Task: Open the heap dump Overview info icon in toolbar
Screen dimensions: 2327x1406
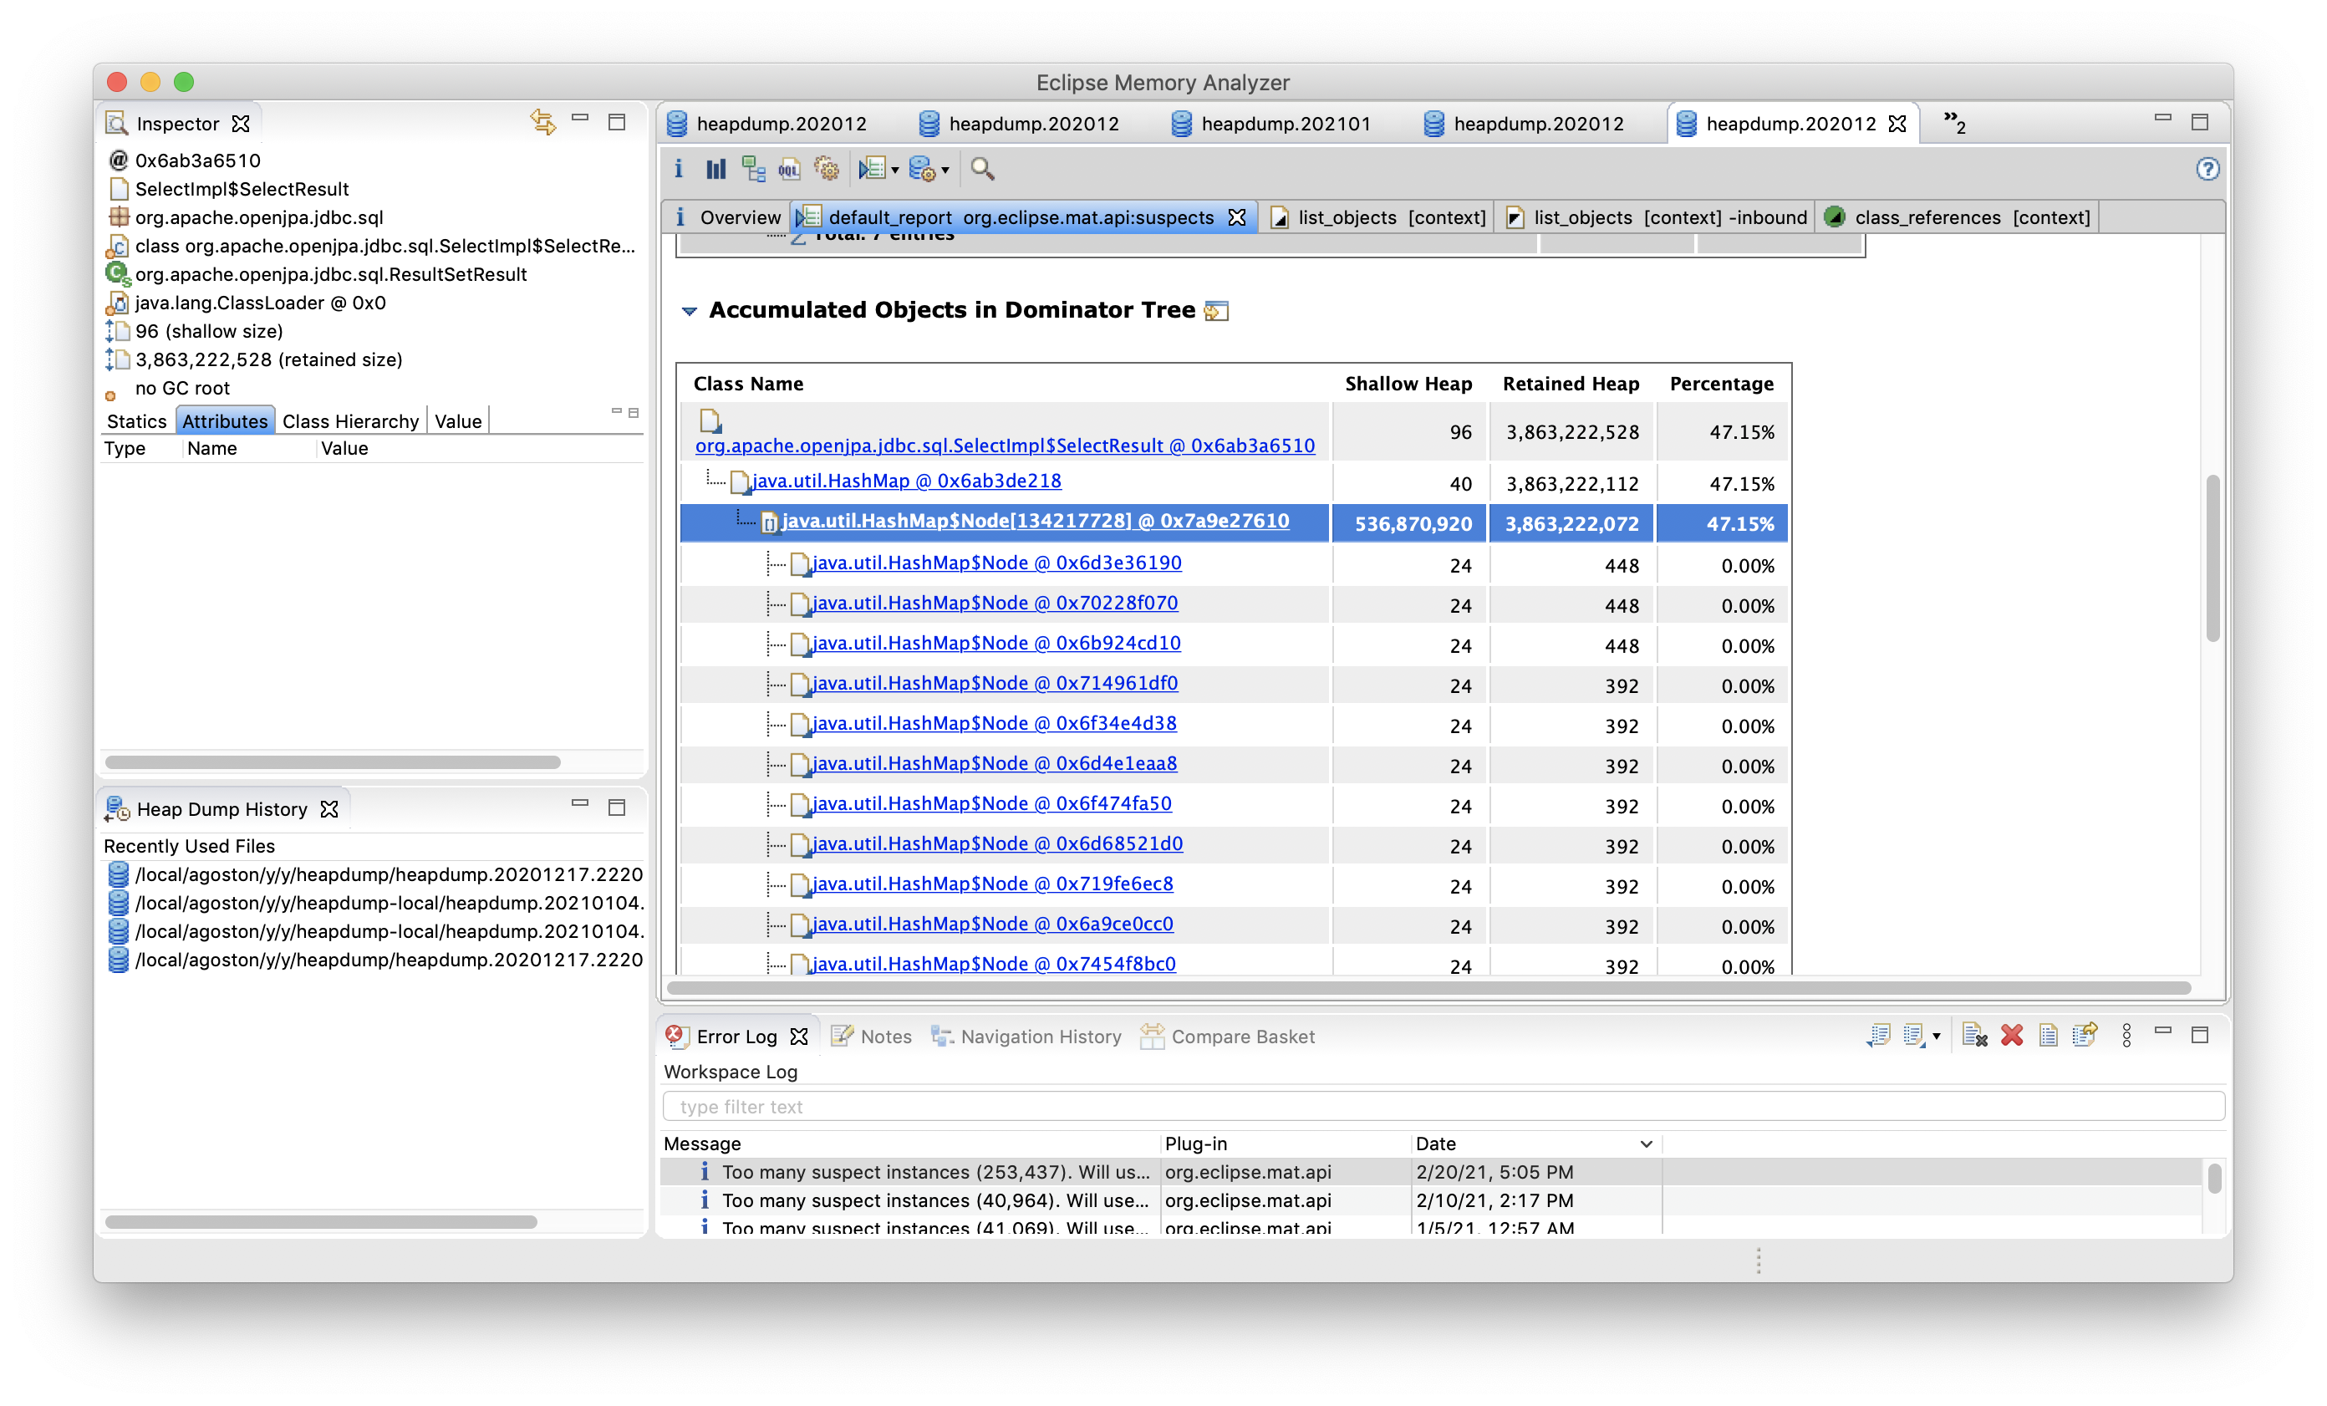Action: 678,169
